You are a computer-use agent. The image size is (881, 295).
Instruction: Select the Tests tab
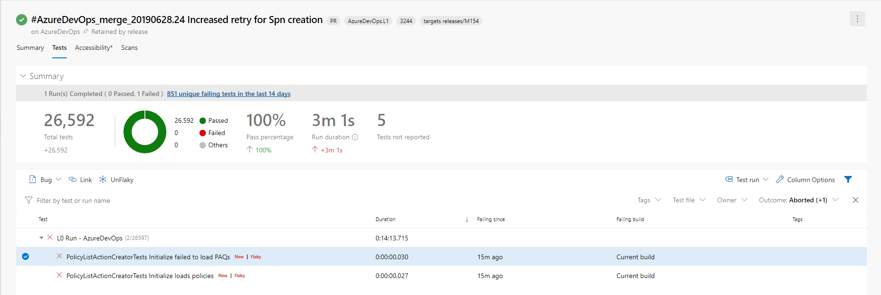pos(59,48)
